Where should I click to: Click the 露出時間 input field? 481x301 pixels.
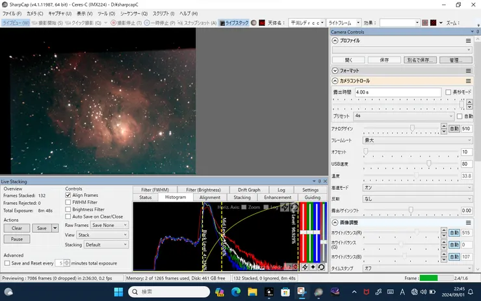click(x=397, y=92)
